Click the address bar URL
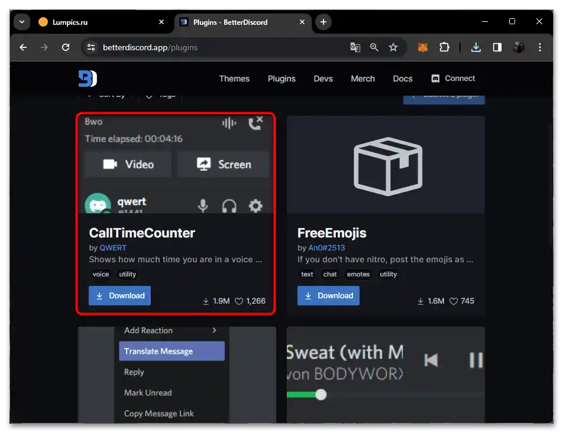The height and width of the screenshot is (433, 563). [x=150, y=47]
